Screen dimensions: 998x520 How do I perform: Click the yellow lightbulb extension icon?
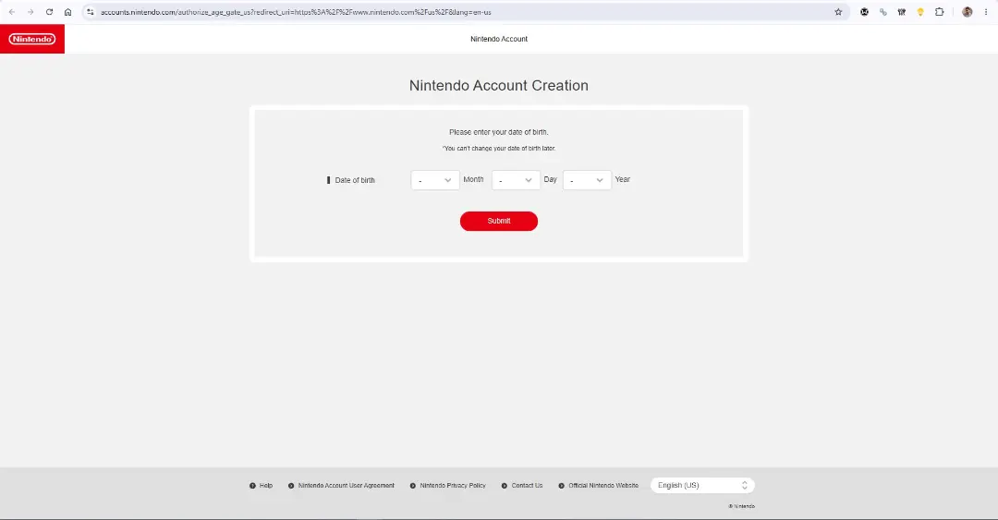[920, 12]
